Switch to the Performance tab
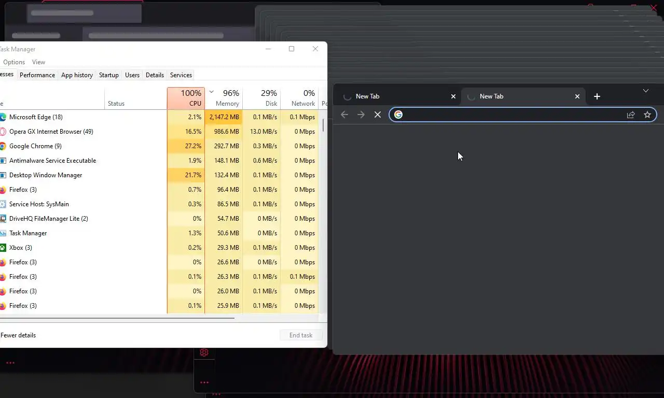Viewport: 664px width, 398px height. pyautogui.click(x=37, y=75)
